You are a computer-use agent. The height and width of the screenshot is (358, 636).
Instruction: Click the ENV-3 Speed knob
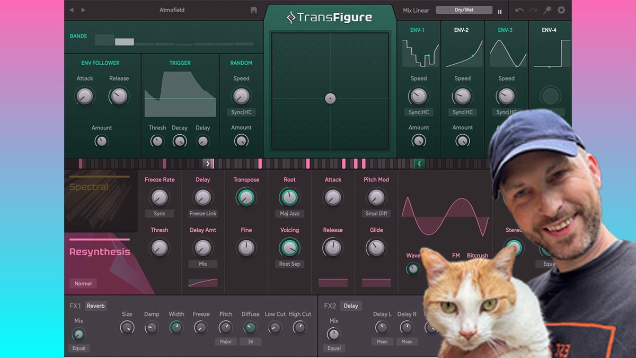coord(506,96)
